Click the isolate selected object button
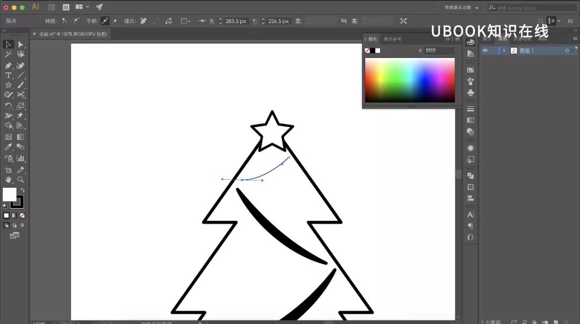The height and width of the screenshot is (324, 580). point(403,21)
